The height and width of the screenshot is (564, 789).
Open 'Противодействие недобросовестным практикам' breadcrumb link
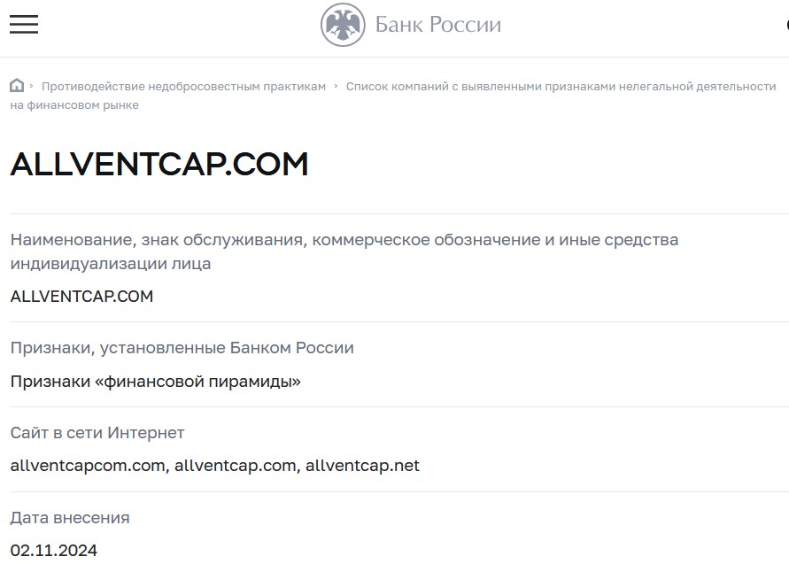click(183, 87)
